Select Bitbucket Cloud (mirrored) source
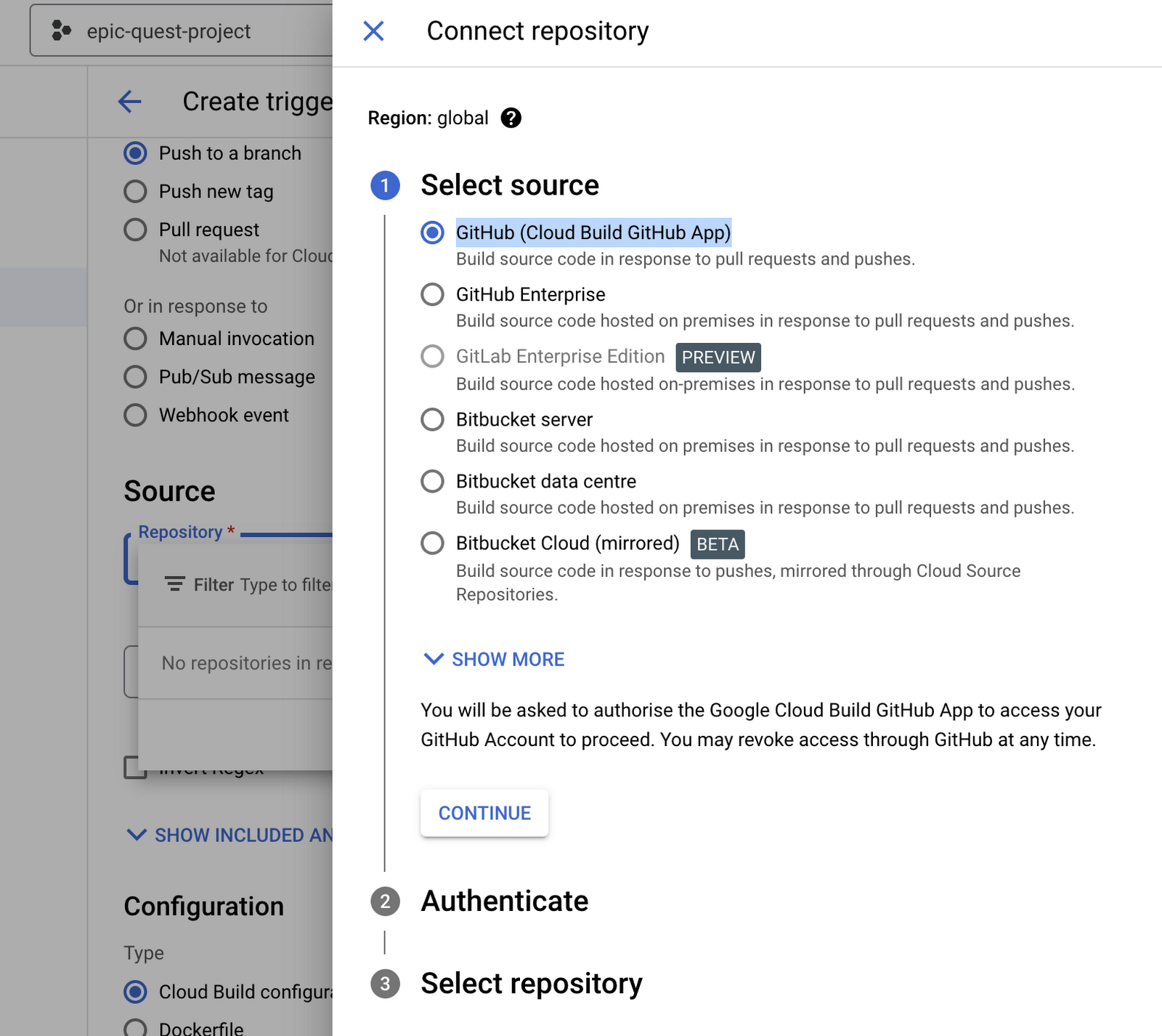 coord(432,543)
